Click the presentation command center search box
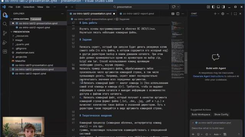This screenshot has height=137, width=245. pos(122,7)
